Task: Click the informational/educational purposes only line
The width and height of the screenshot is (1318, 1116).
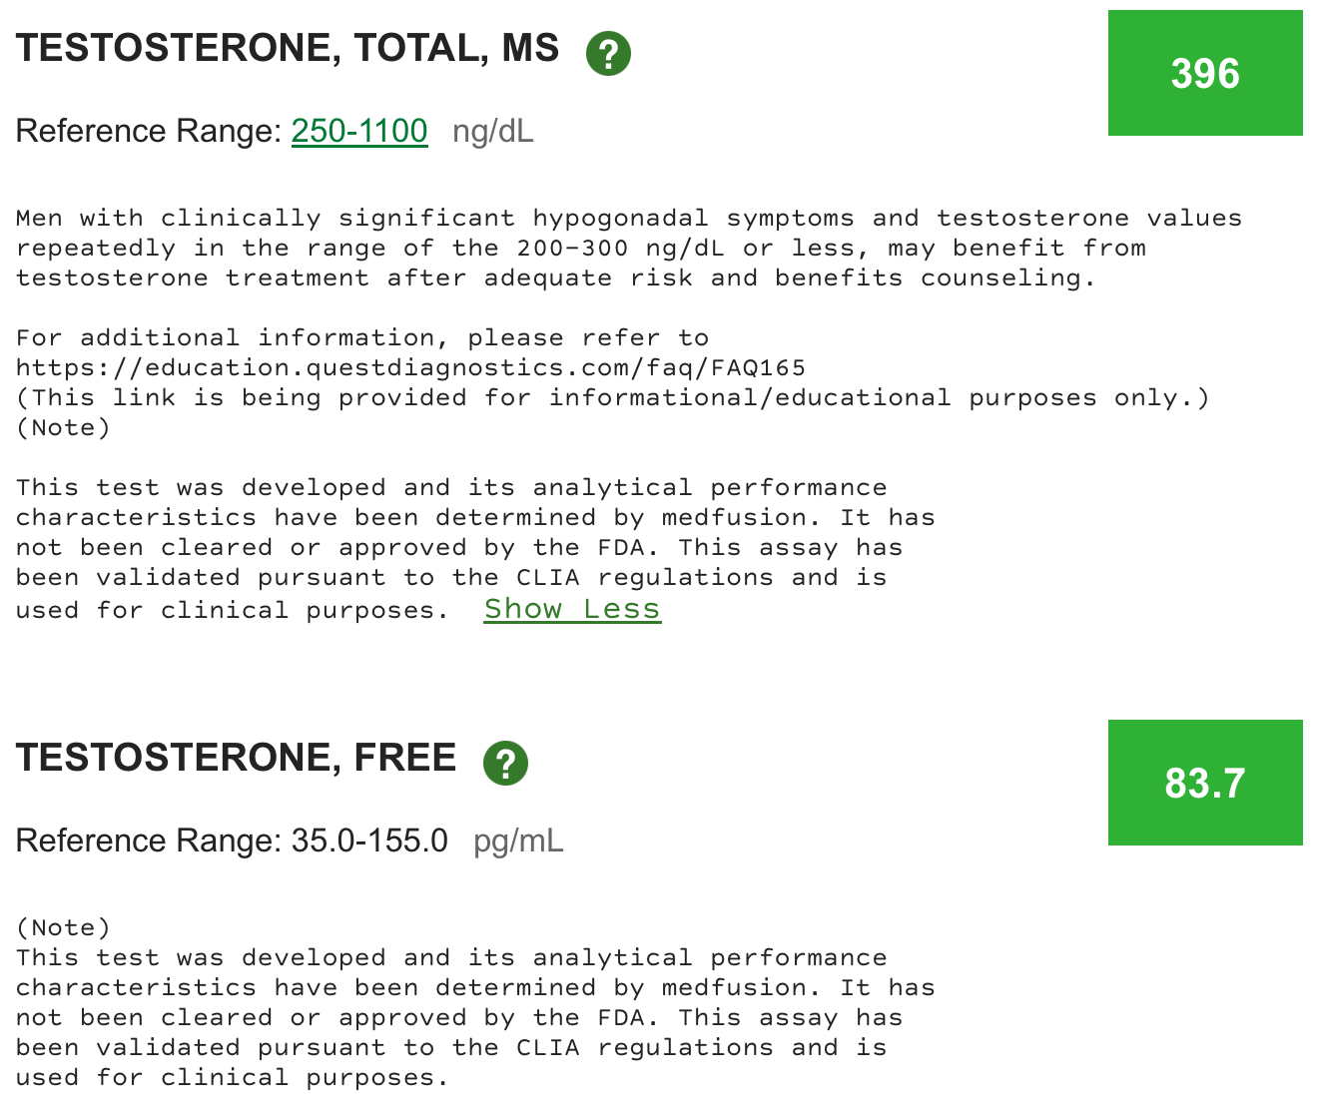Action: (613, 398)
